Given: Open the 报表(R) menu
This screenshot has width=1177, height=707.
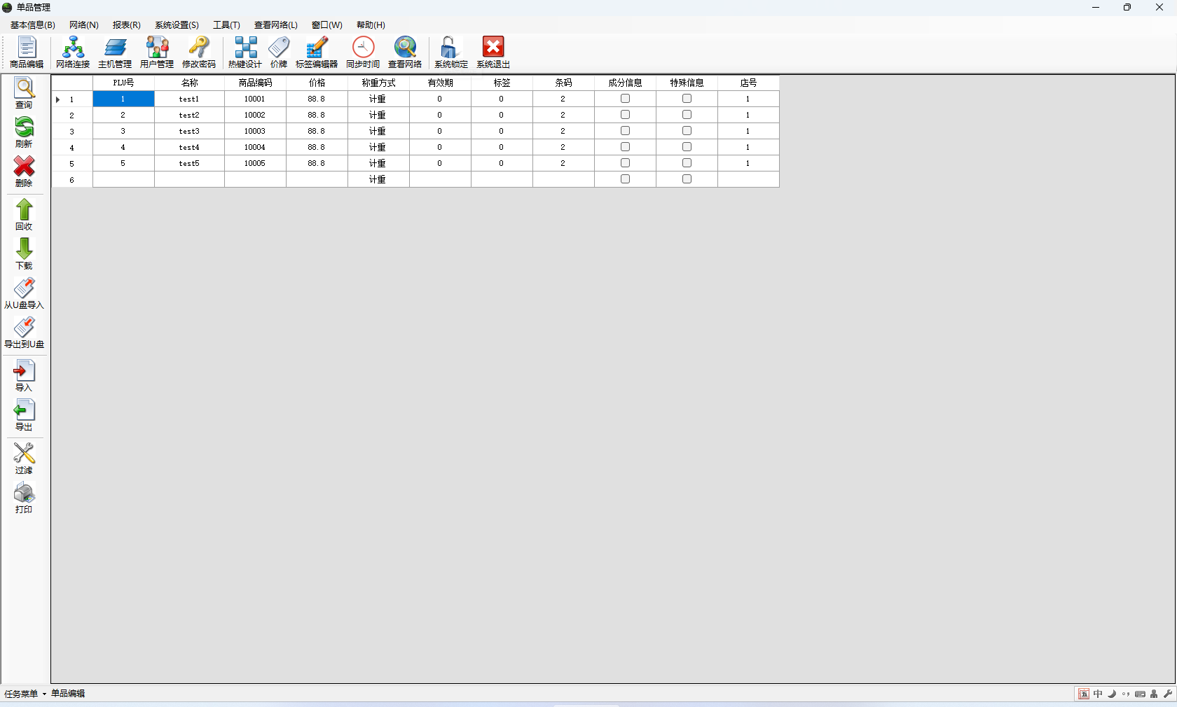Looking at the screenshot, I should coord(126,25).
